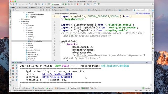Viewport: 168px width, 94px height.
Task: Click the Save All toolbar icon
Action: coord(13,4)
